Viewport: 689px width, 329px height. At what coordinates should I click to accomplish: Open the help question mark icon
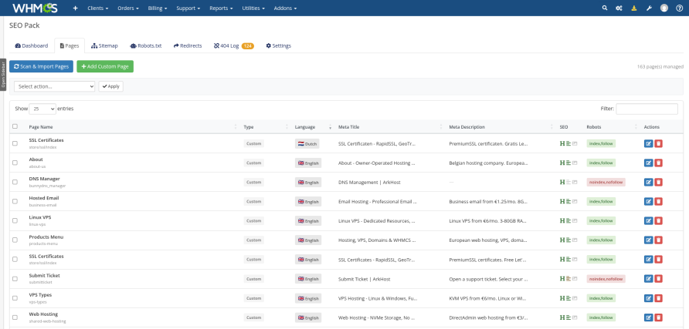pos(679,8)
